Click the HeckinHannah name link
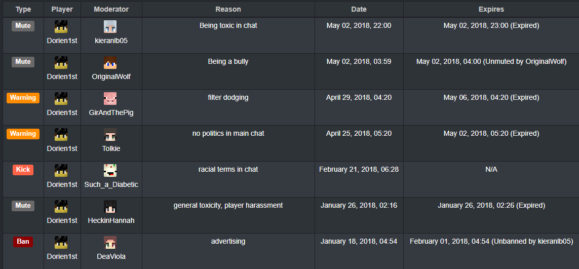This screenshot has height=269, width=579. pos(111,220)
